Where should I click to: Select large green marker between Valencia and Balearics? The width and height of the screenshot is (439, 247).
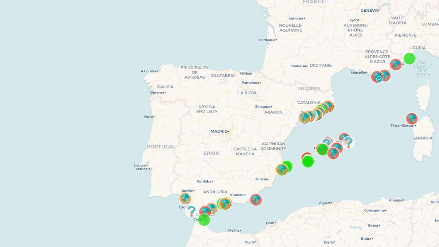[x=308, y=161]
